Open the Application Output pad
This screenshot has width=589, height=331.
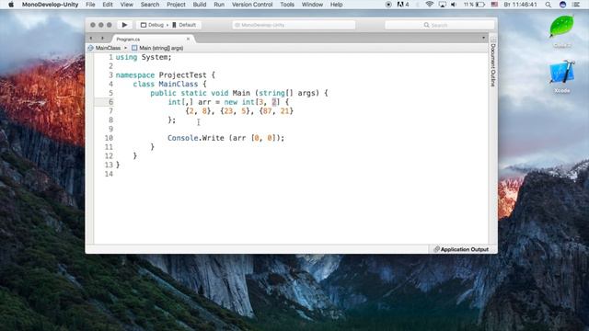461,249
